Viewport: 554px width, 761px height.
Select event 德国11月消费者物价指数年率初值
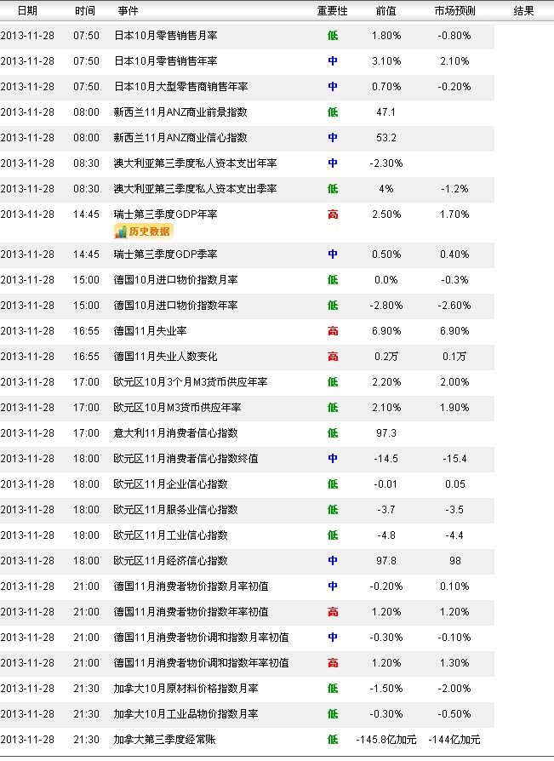(191, 612)
